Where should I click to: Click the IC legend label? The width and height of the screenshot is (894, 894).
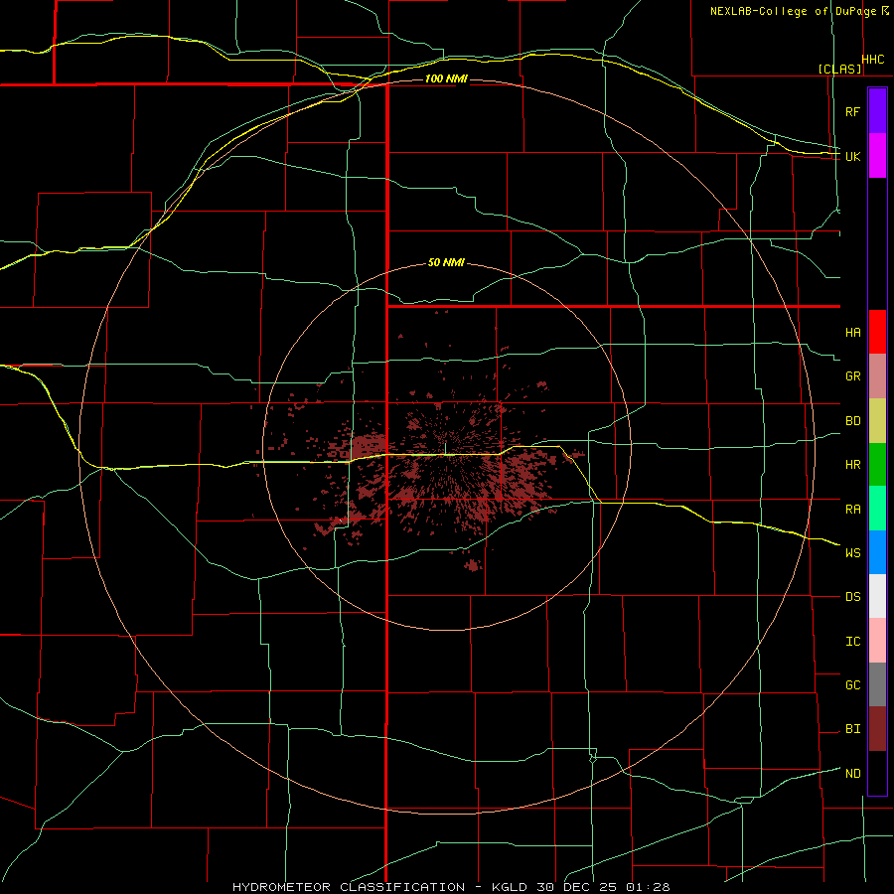pyautogui.click(x=853, y=642)
